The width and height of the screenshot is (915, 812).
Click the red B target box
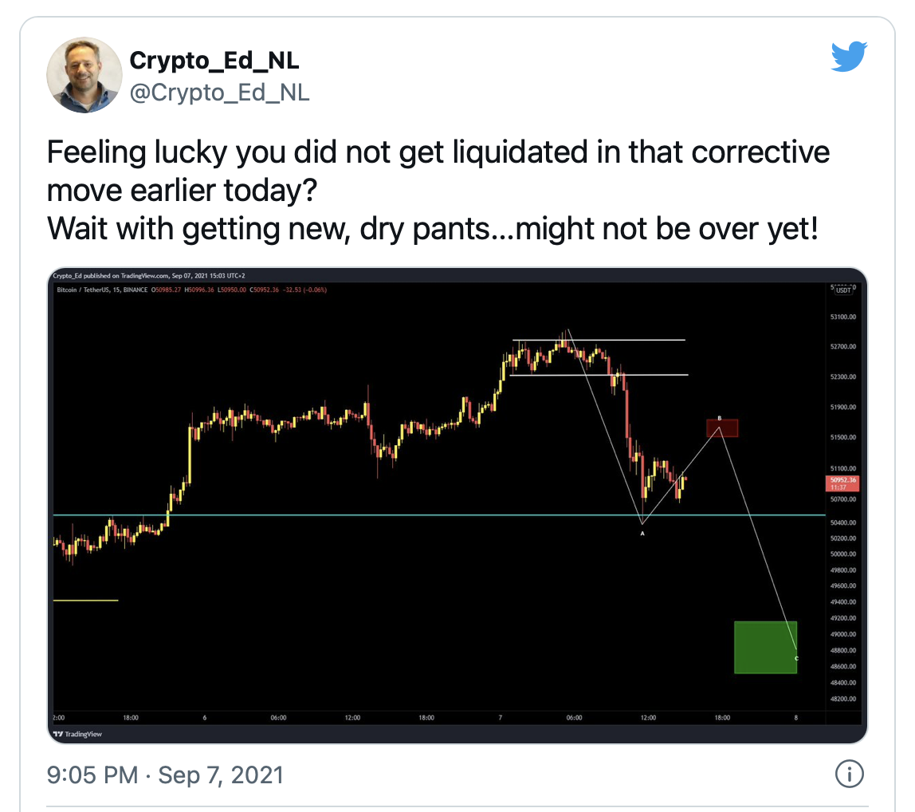coord(722,428)
